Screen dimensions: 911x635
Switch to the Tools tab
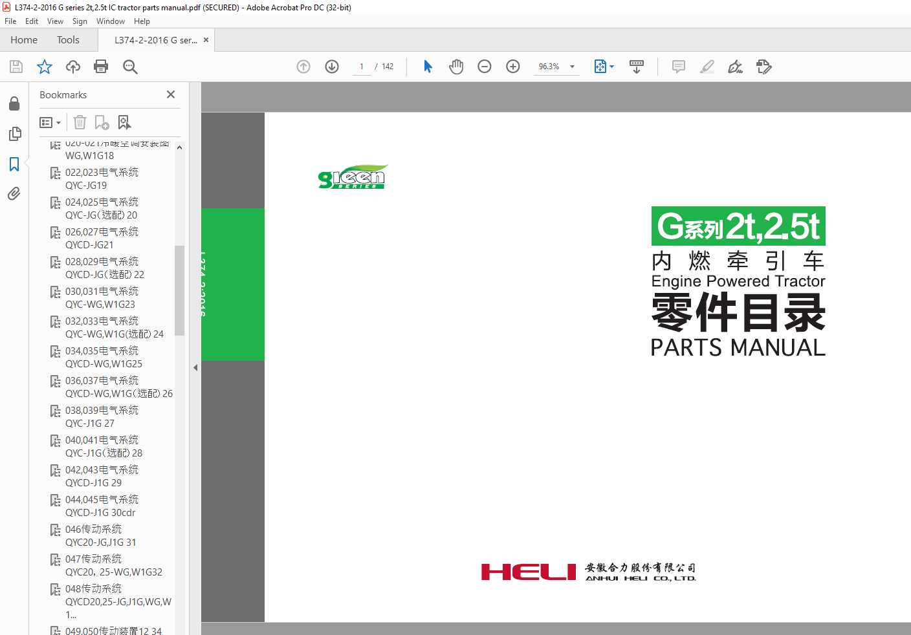pyautogui.click(x=68, y=40)
